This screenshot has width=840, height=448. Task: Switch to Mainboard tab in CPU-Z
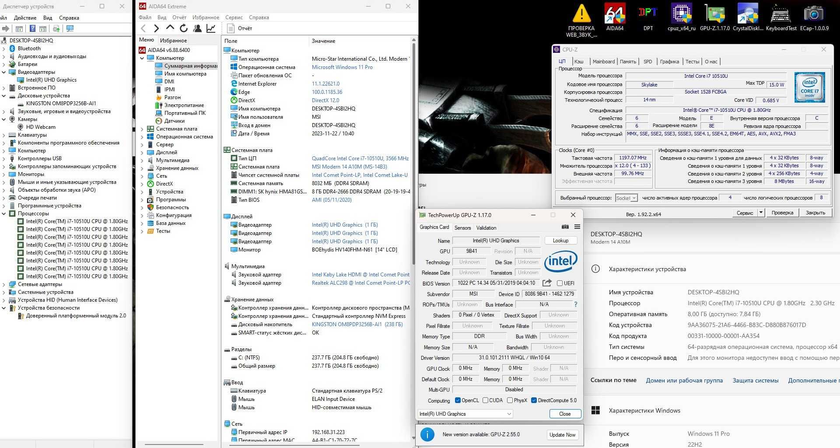(x=604, y=62)
